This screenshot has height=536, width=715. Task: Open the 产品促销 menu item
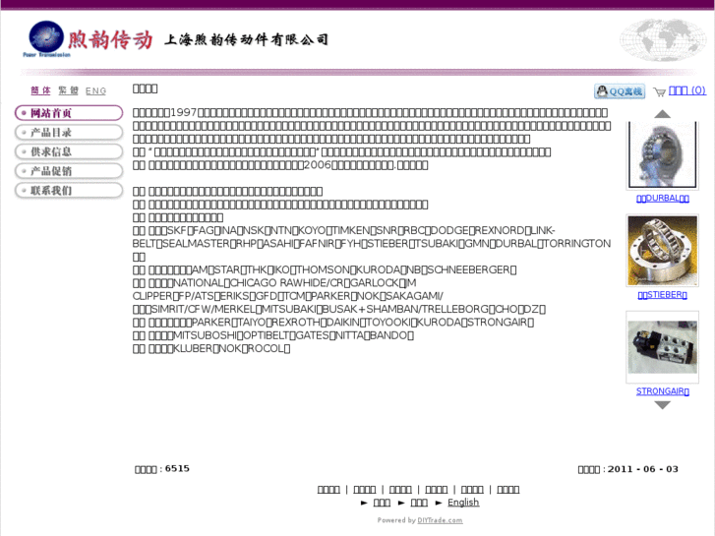point(69,171)
